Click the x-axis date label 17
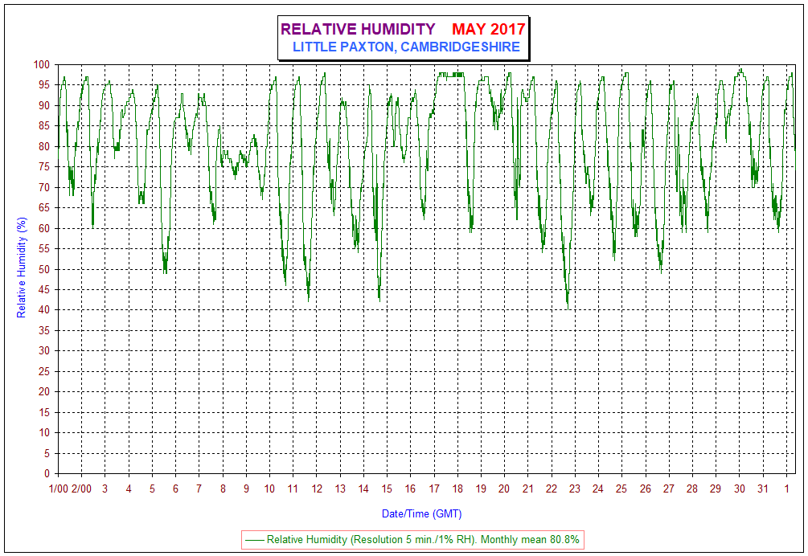808x556 pixels. coord(434,489)
